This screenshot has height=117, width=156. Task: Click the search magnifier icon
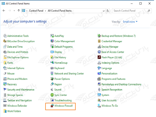149,11
